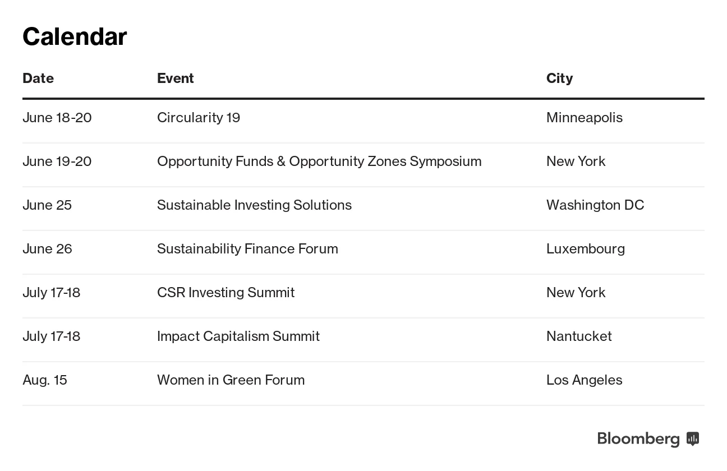Select the City column header
The height and width of the screenshot is (471, 727).
pos(559,78)
